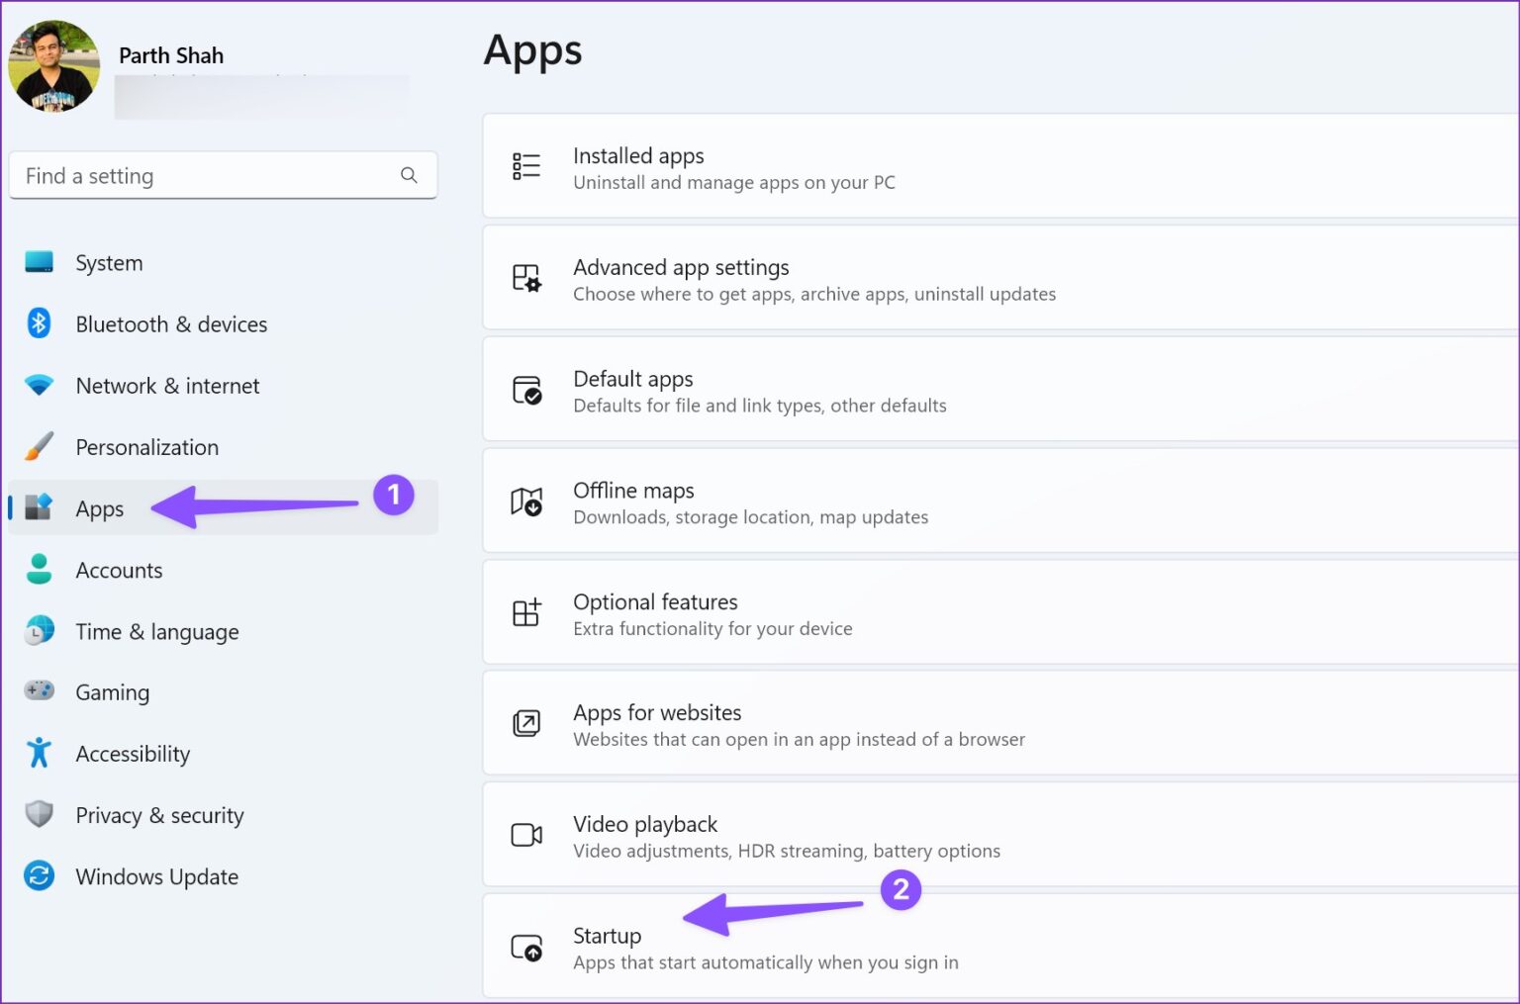Select the Privacy & security shield icon
The height and width of the screenshot is (1004, 1520).
point(38,814)
